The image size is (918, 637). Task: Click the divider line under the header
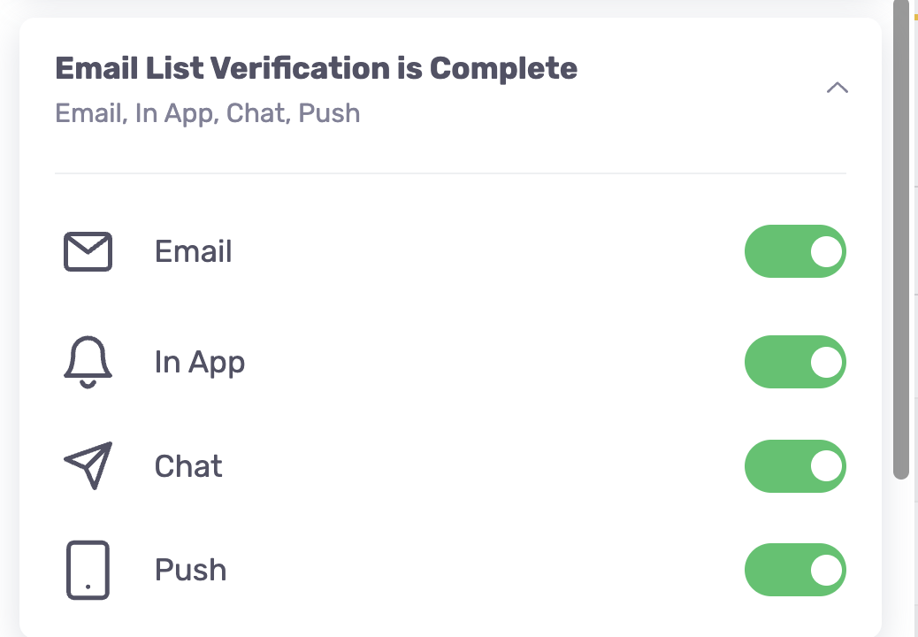(451, 173)
